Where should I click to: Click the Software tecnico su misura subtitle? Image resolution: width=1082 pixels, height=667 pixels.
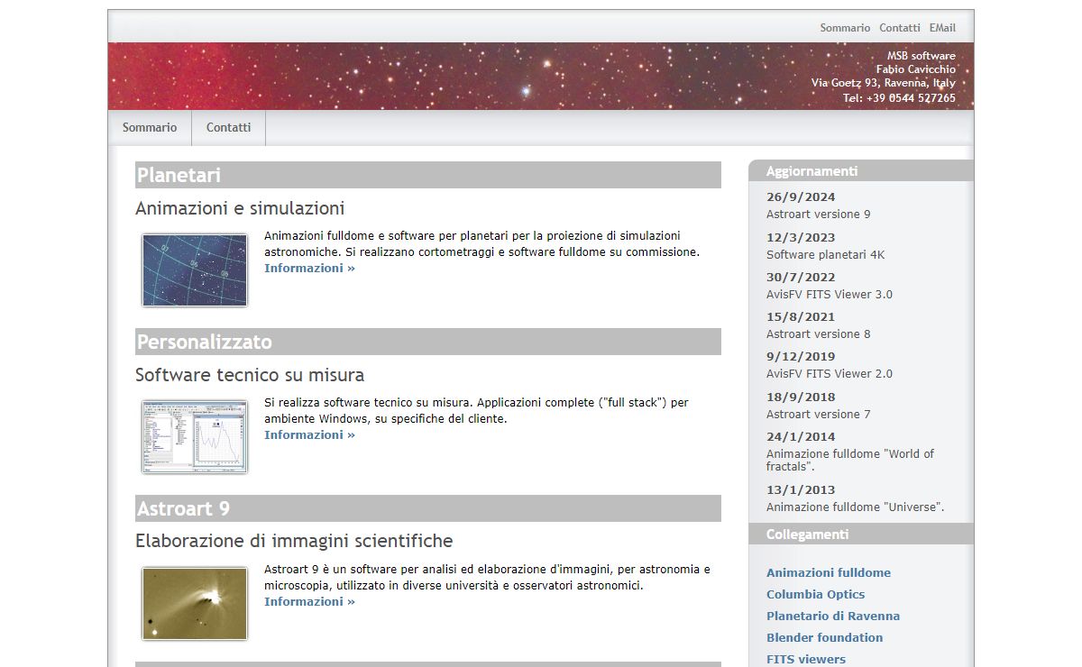[x=250, y=375]
